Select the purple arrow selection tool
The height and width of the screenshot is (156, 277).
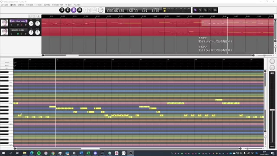pos(195,10)
